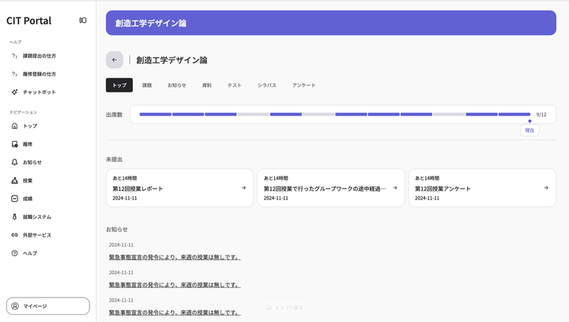The height and width of the screenshot is (322, 569).
Task: Select the アンケート tab
Action: pos(303,85)
